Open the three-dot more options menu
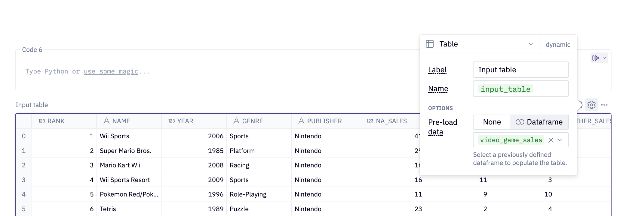This screenshot has height=216, width=629. tap(604, 105)
